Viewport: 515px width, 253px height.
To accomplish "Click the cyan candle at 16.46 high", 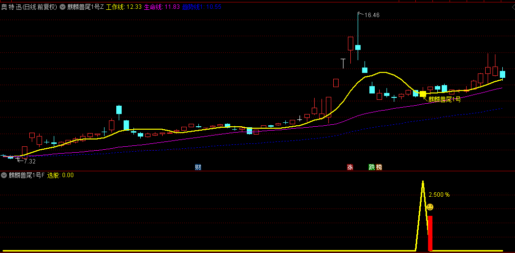I will pos(358,47).
